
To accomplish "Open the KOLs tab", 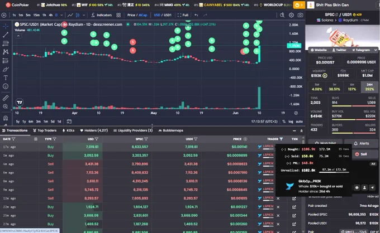I will [68, 130].
